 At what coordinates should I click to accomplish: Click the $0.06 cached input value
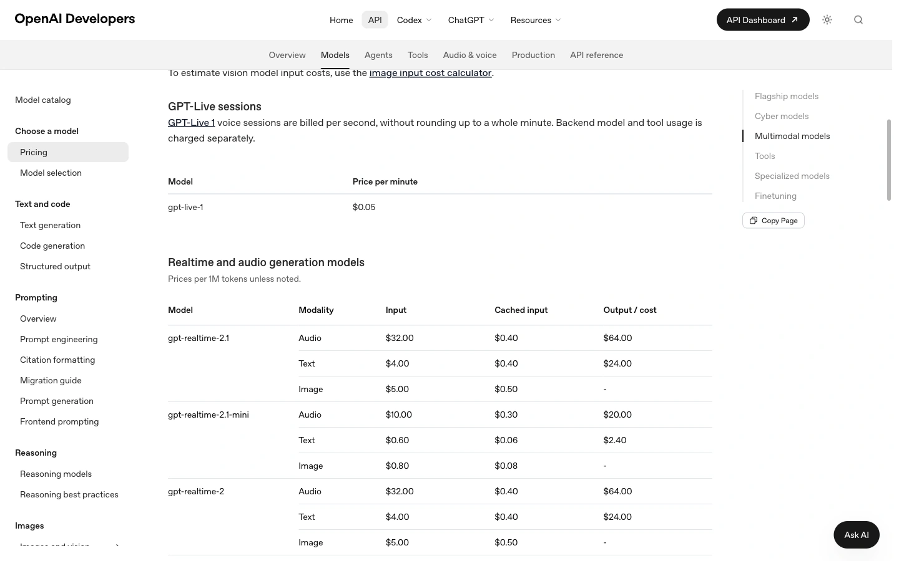(506, 440)
